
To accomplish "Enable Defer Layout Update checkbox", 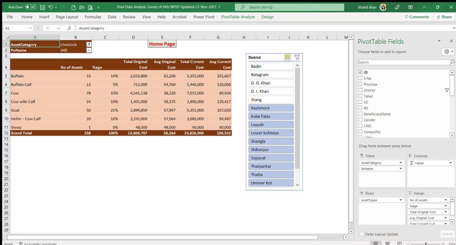I will [x=362, y=234].
